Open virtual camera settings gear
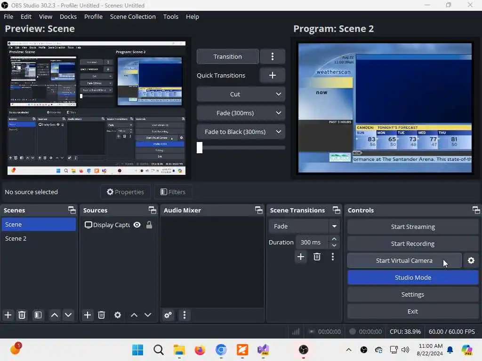The image size is (482, 361). [471, 260]
